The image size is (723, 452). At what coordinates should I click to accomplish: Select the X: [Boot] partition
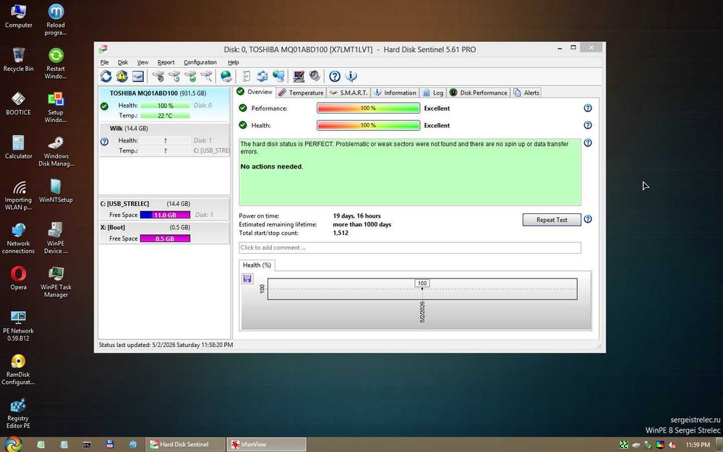point(165,234)
